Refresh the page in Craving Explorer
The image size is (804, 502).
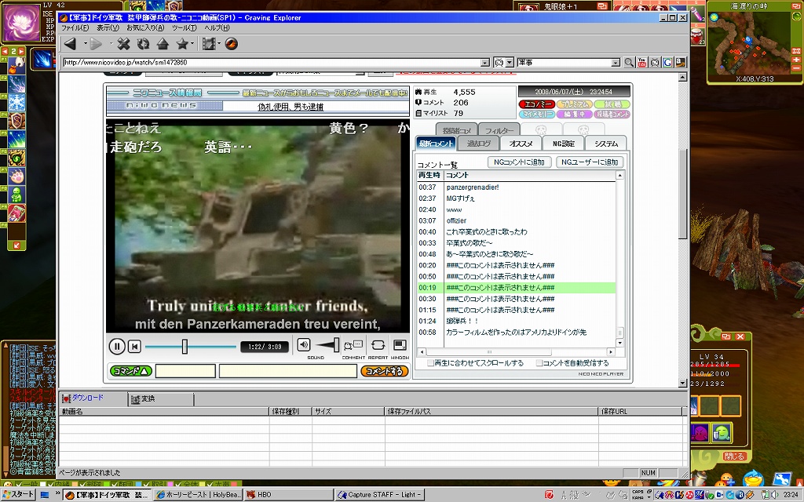point(143,44)
